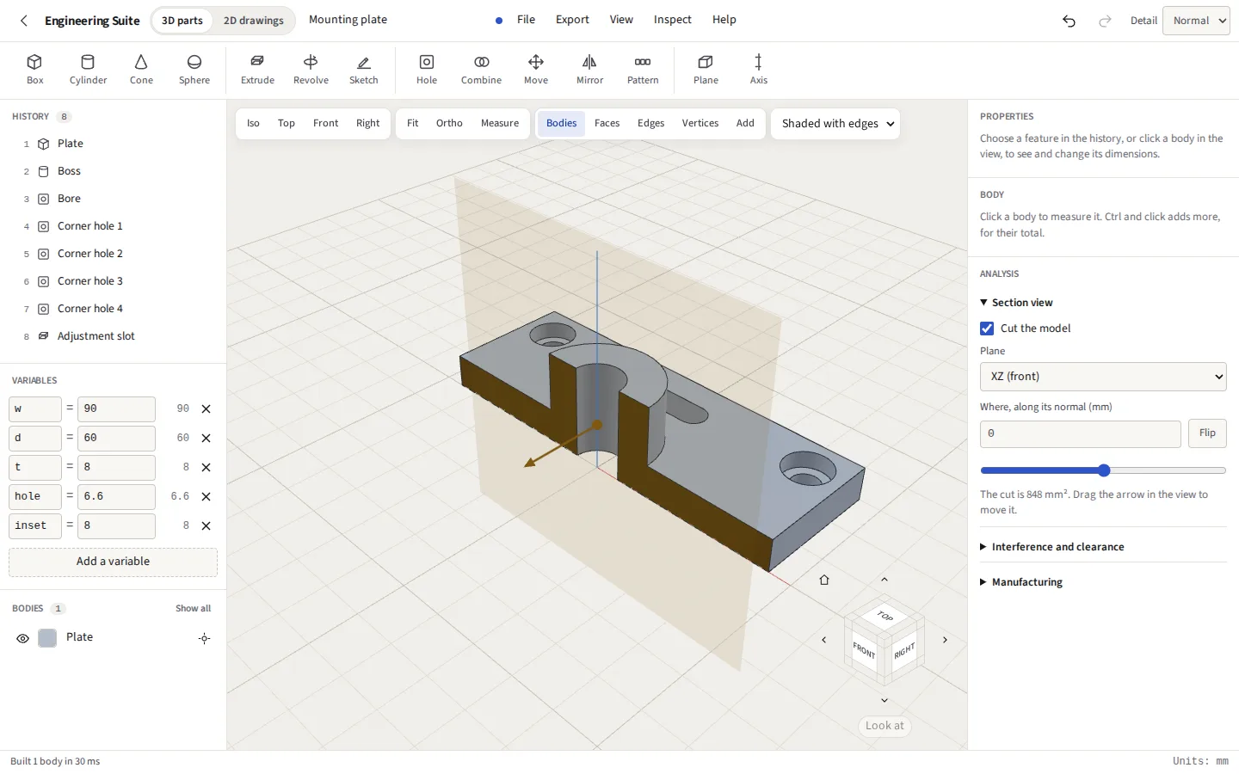Click the home view icon near view cube
This screenshot has height=774, width=1239.
[x=824, y=580]
